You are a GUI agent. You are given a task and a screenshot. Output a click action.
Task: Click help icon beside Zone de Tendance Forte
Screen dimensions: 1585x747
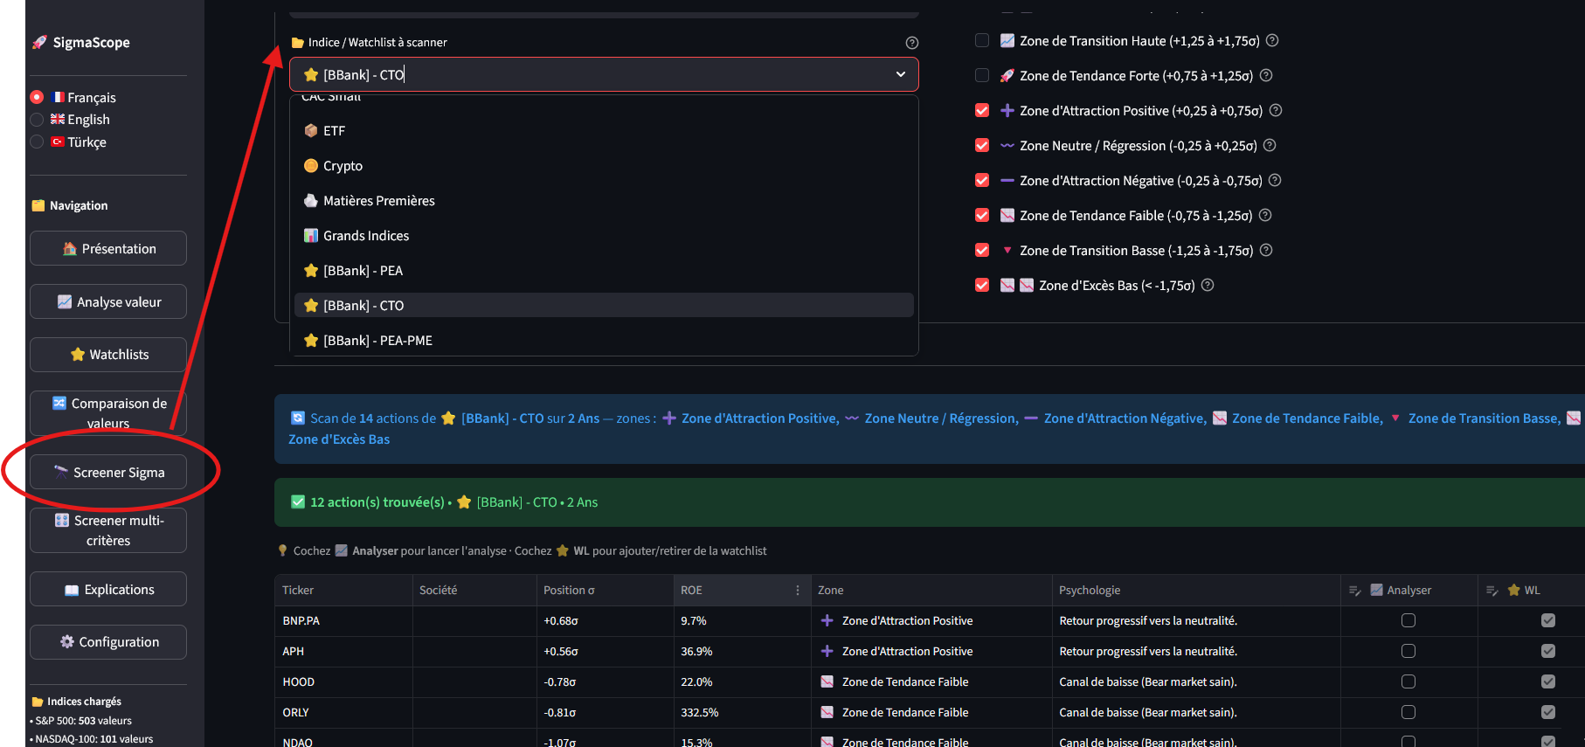tap(1266, 75)
